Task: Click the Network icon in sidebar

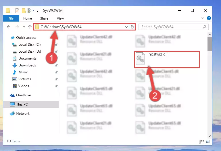Action: 12,114
